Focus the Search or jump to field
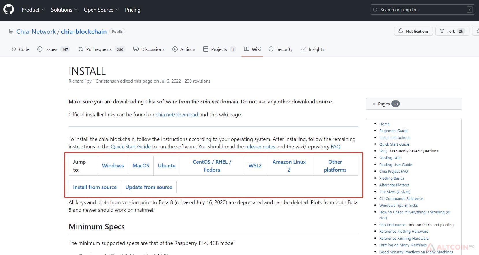Image resolution: width=479 pixels, height=255 pixels. [x=422, y=10]
